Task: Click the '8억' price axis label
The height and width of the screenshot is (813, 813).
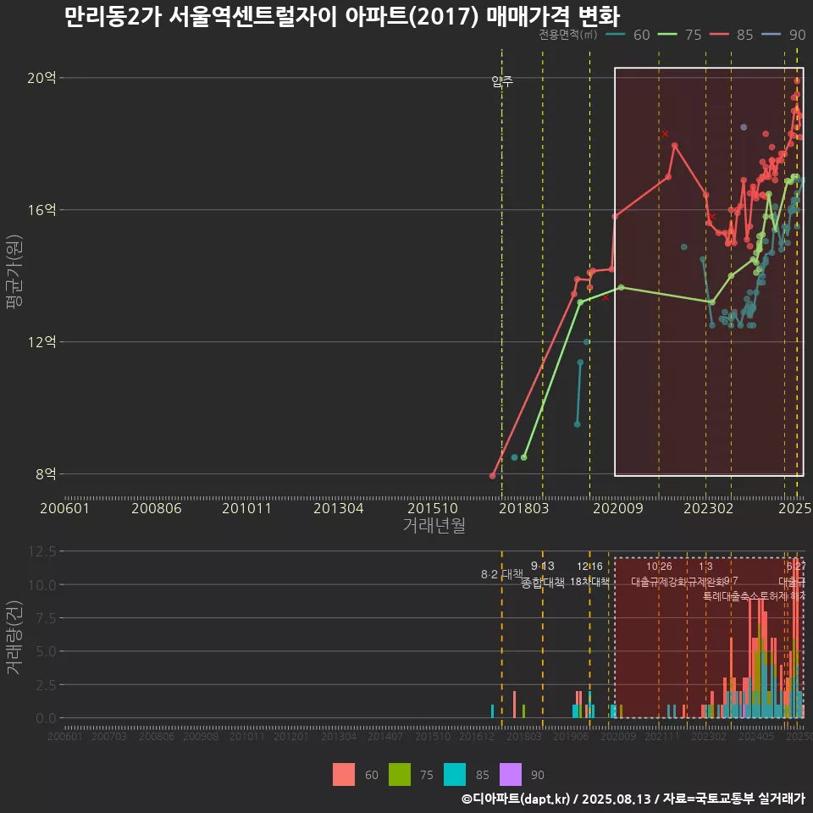Action: (x=46, y=473)
